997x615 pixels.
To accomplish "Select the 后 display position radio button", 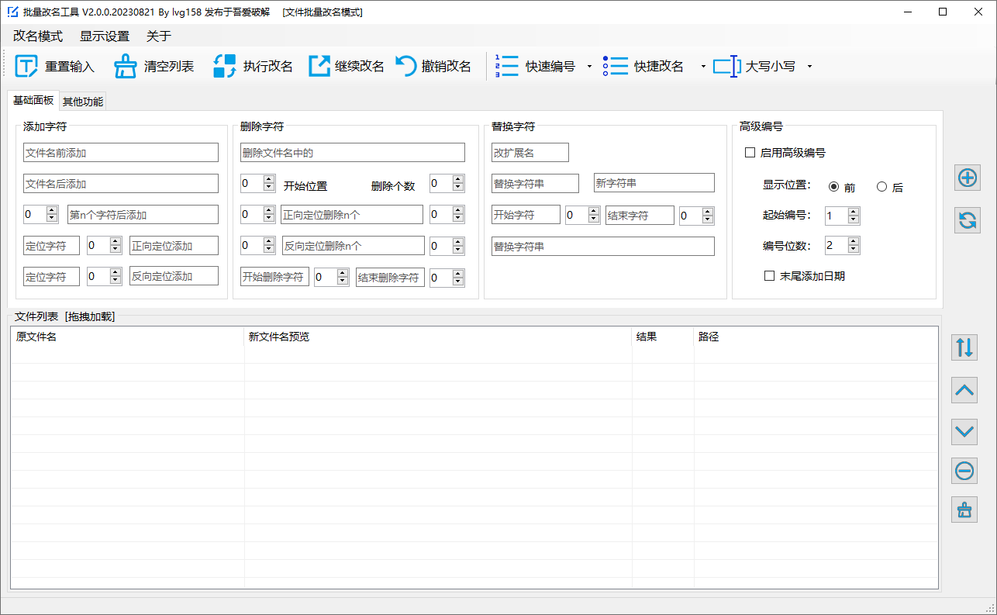I will pyautogui.click(x=881, y=187).
